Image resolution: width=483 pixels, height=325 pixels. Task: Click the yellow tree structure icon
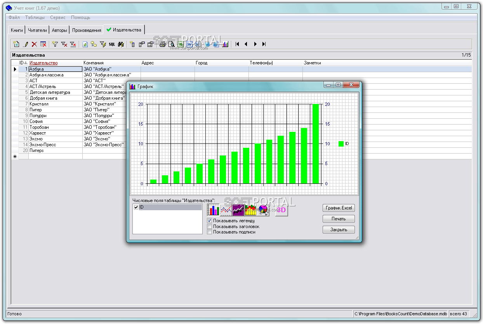point(94,44)
